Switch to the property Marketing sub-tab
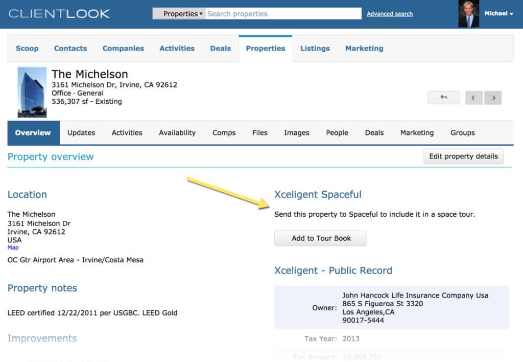 tap(417, 132)
